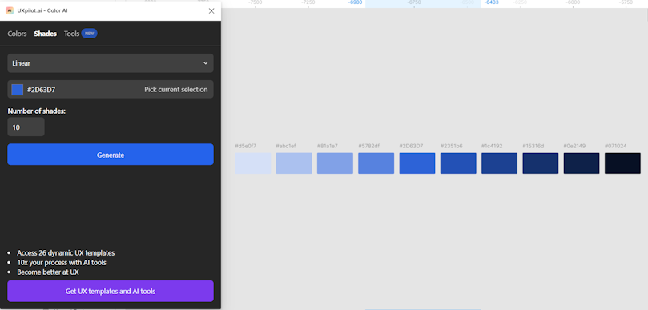The image size is (648, 310).
Task: Click Pick current selection
Action: pos(176,89)
